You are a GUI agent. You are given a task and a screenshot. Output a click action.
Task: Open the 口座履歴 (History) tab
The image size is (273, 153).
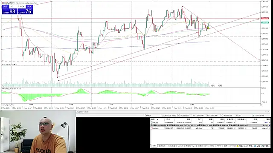click(x=171, y=146)
